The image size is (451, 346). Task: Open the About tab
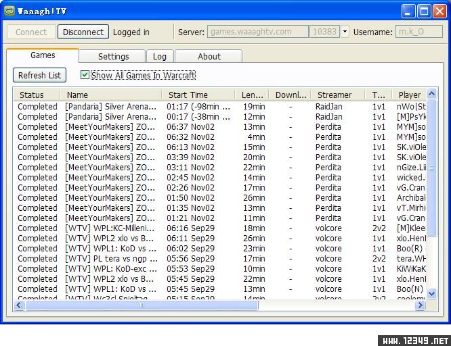click(x=209, y=56)
